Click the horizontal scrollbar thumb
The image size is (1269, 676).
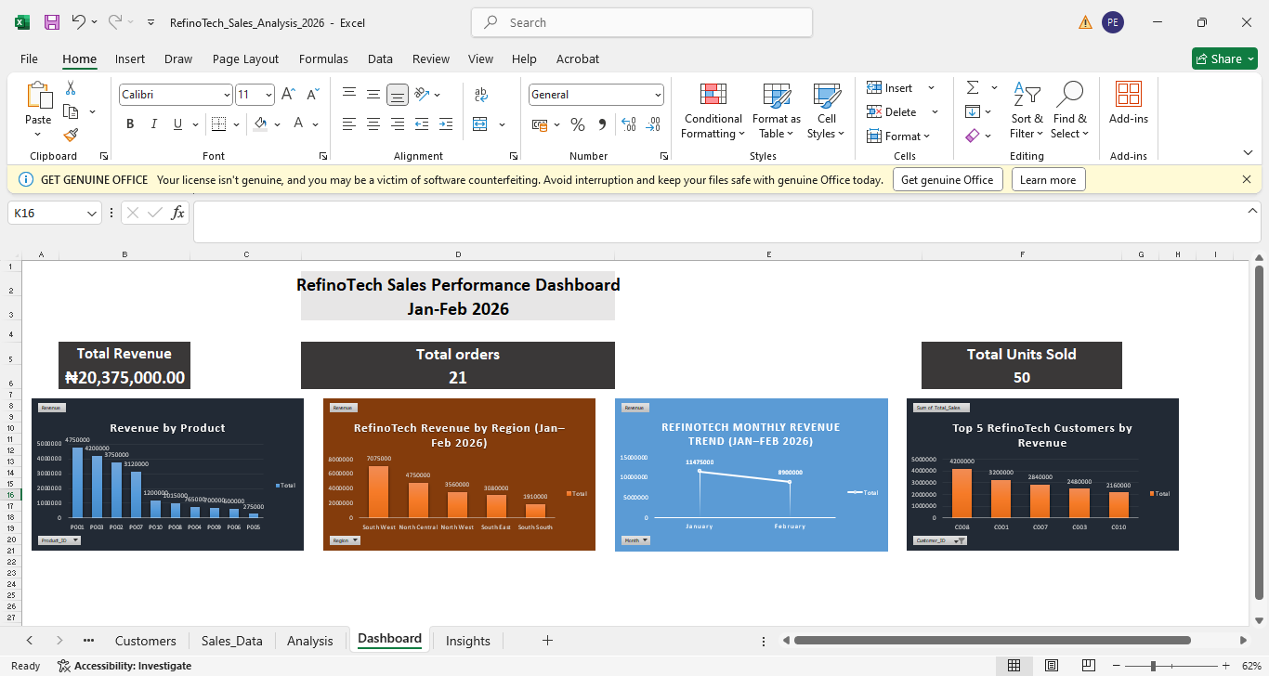tap(992, 640)
